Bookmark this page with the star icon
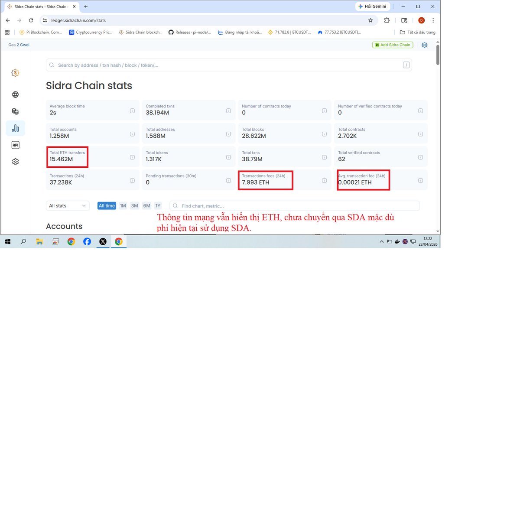The image size is (520, 517). pos(370,20)
